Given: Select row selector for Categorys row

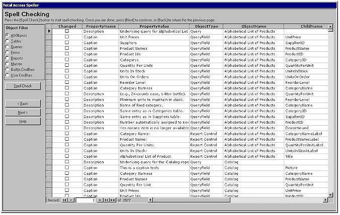Looking at the screenshot, I should (49, 60).
